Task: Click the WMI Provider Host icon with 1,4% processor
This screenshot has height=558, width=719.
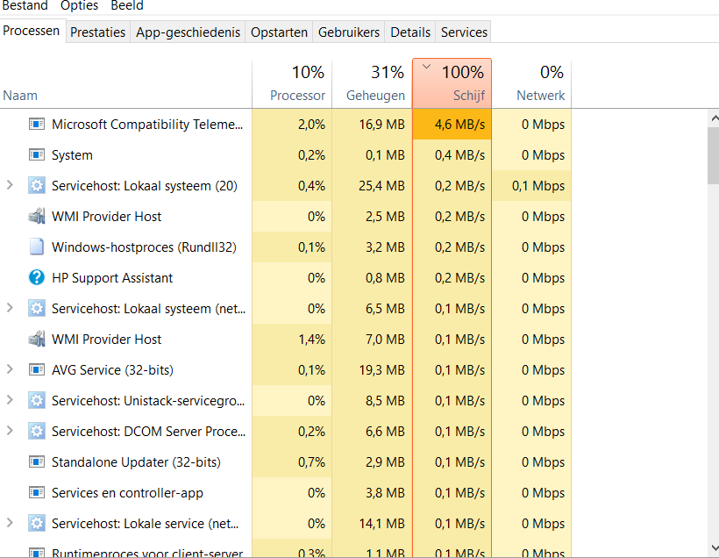Action: 37,340
